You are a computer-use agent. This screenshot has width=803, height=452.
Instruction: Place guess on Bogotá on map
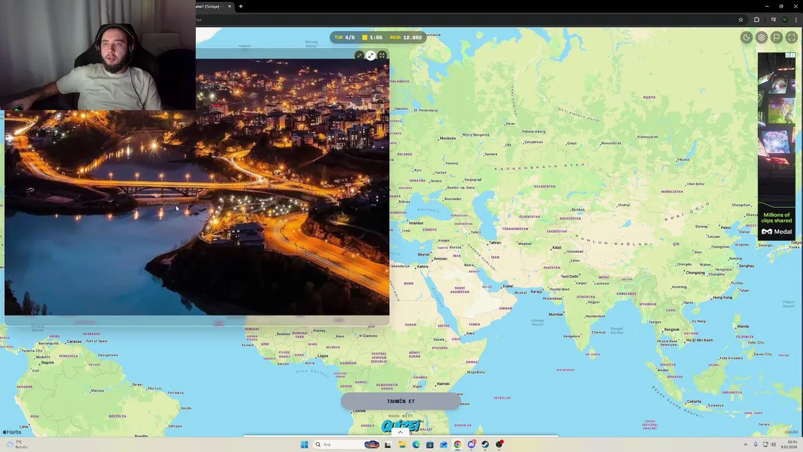point(47,362)
